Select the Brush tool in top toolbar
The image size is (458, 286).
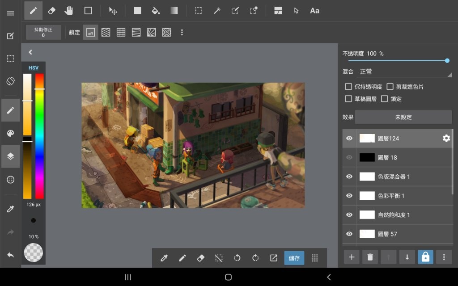point(33,11)
